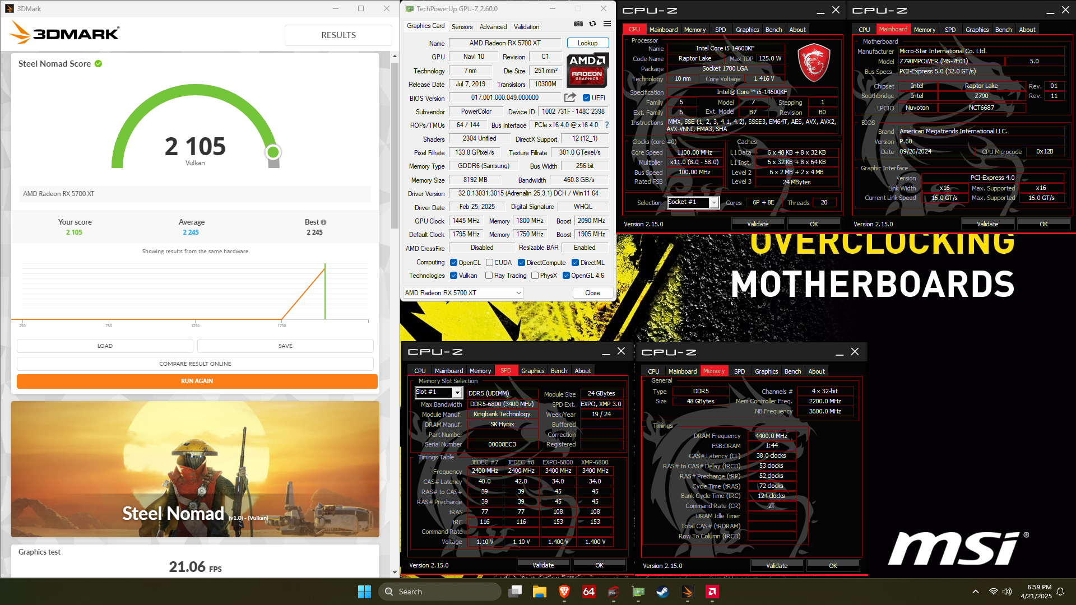Viewport: 1076px width, 605px height.
Task: Open Graphics tab in the CPU-Z Mainboard window
Action: click(977, 30)
